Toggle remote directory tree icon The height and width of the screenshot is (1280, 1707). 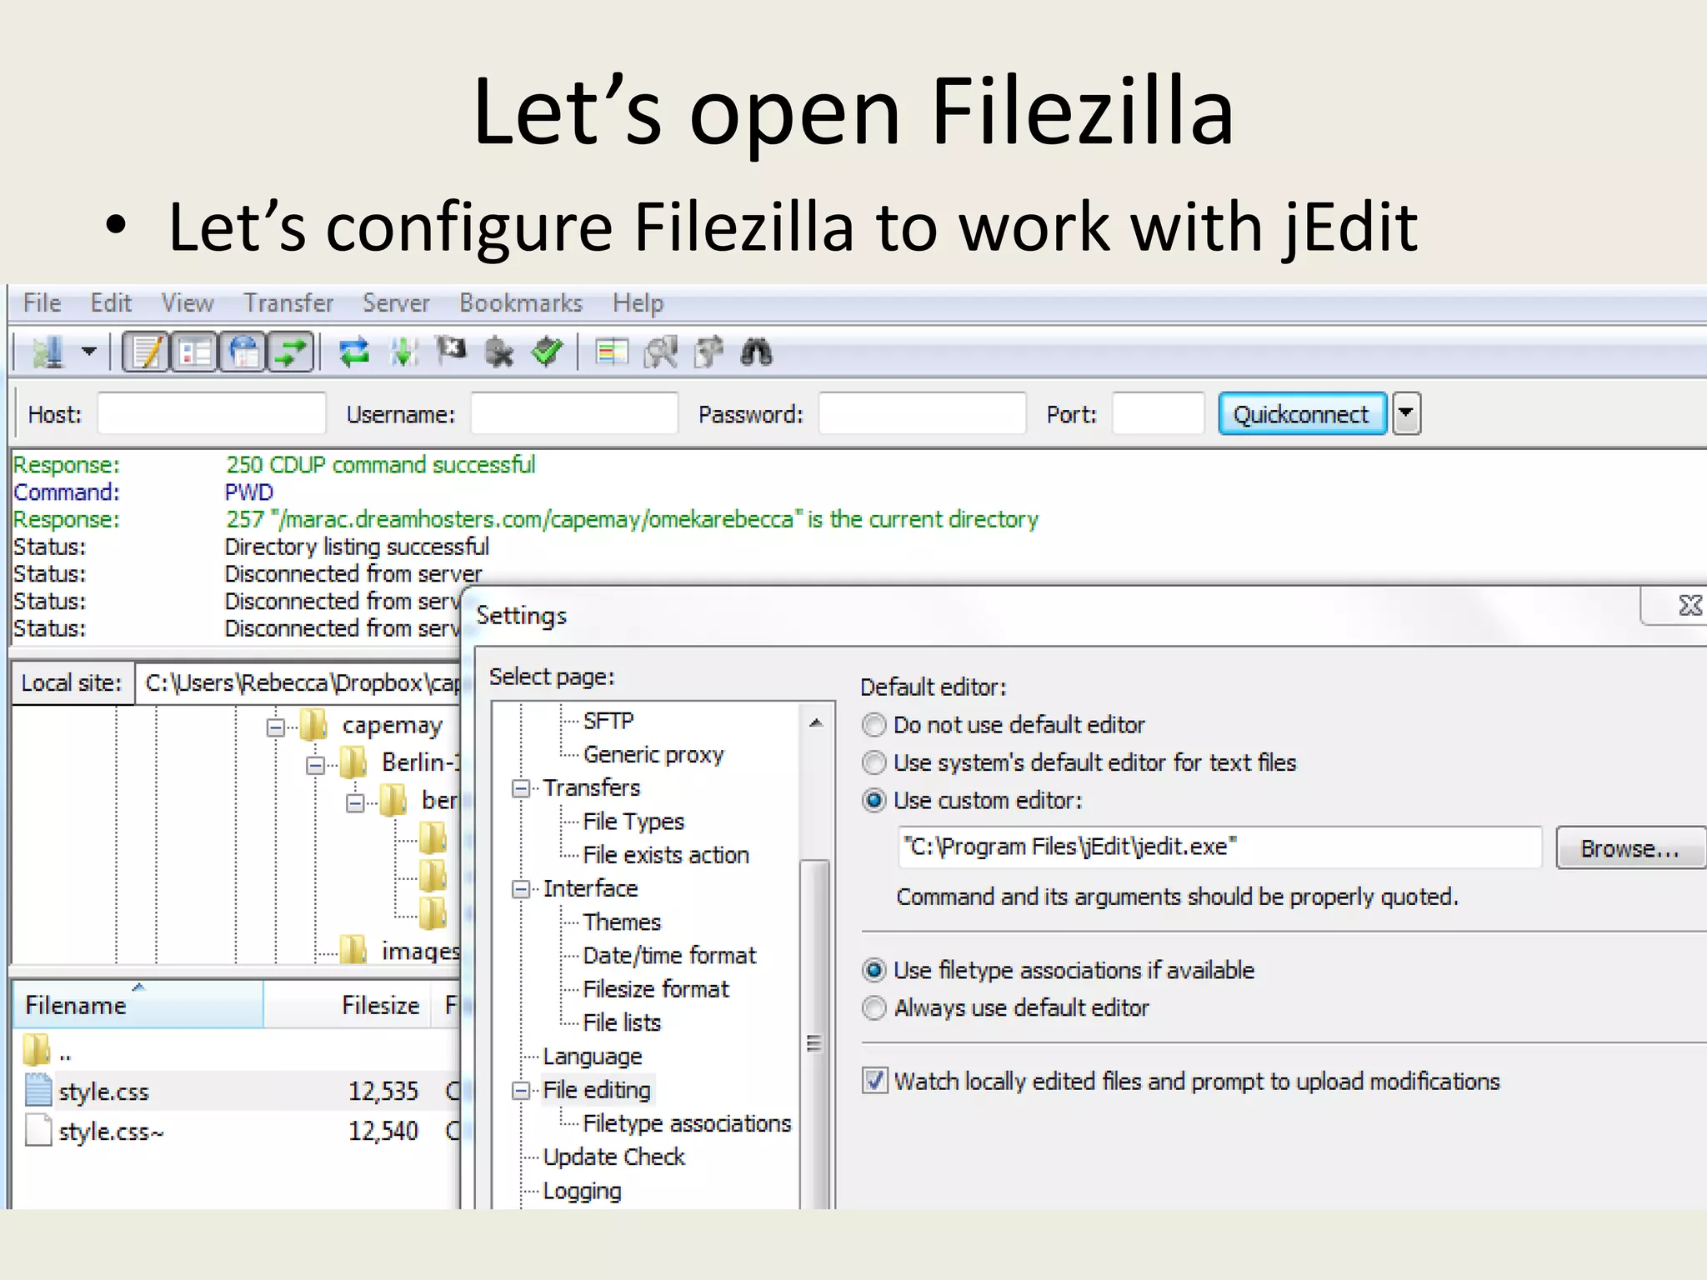(x=243, y=352)
